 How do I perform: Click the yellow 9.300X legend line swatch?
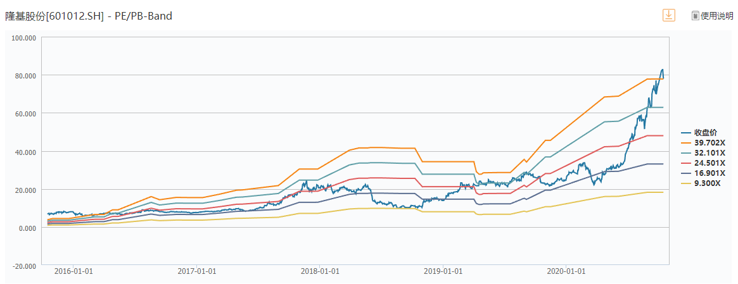coord(686,183)
